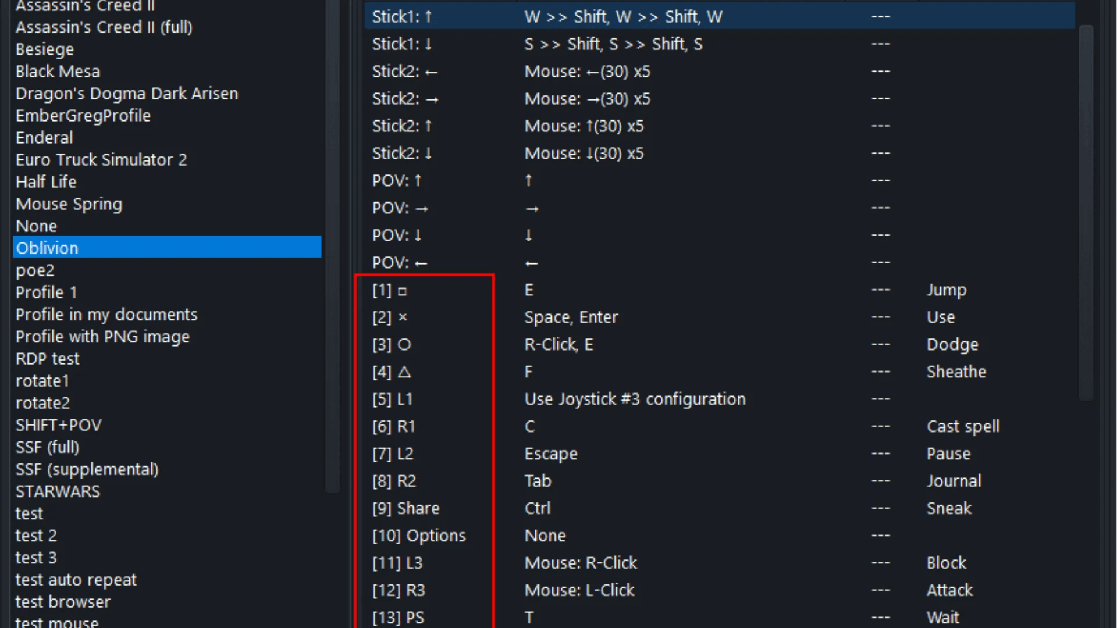Select the Euro Truck Simulator 2 profile
The image size is (1117, 628).
pyautogui.click(x=101, y=160)
